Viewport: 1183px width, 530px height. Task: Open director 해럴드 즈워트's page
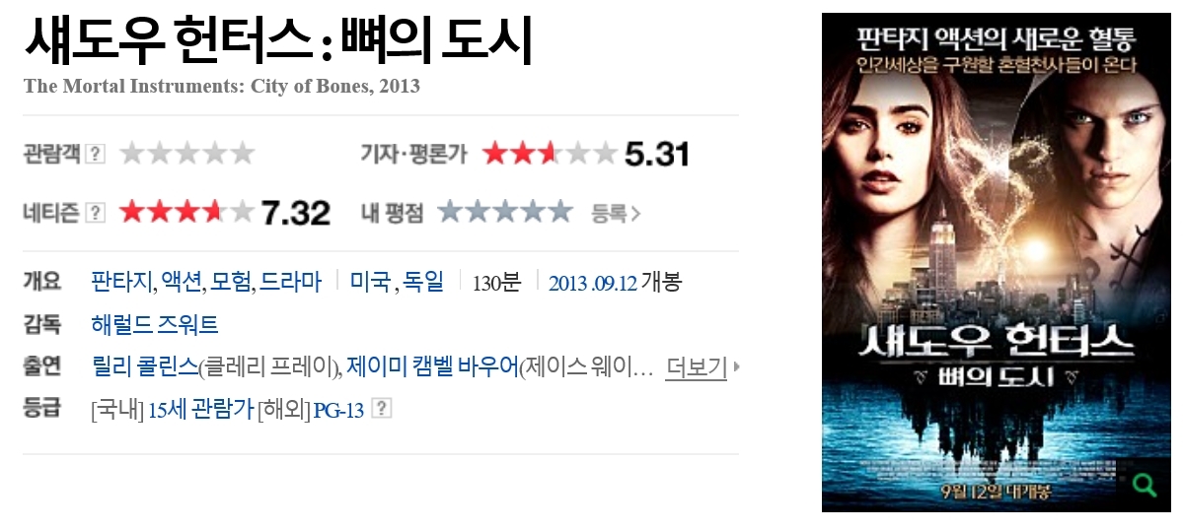[155, 324]
